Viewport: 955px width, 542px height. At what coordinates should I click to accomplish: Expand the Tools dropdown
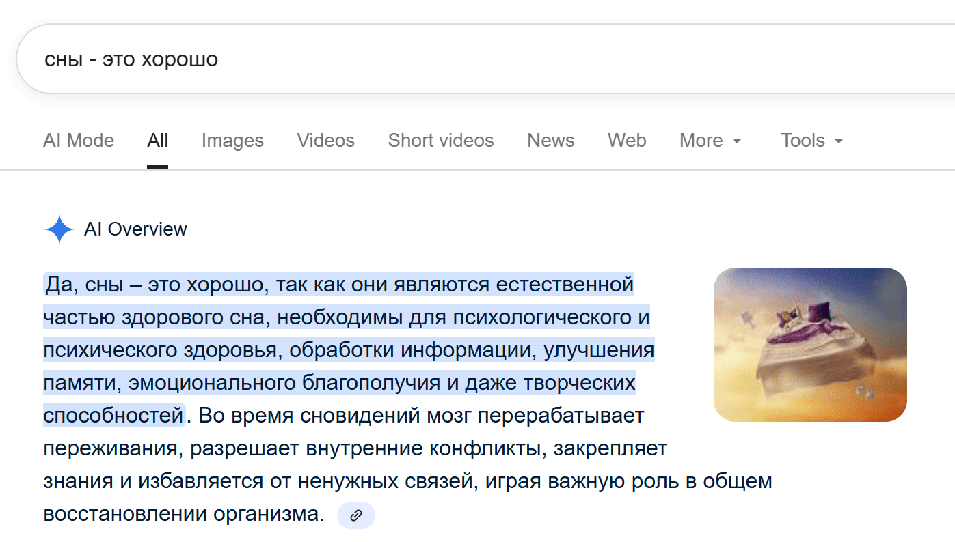tap(811, 141)
